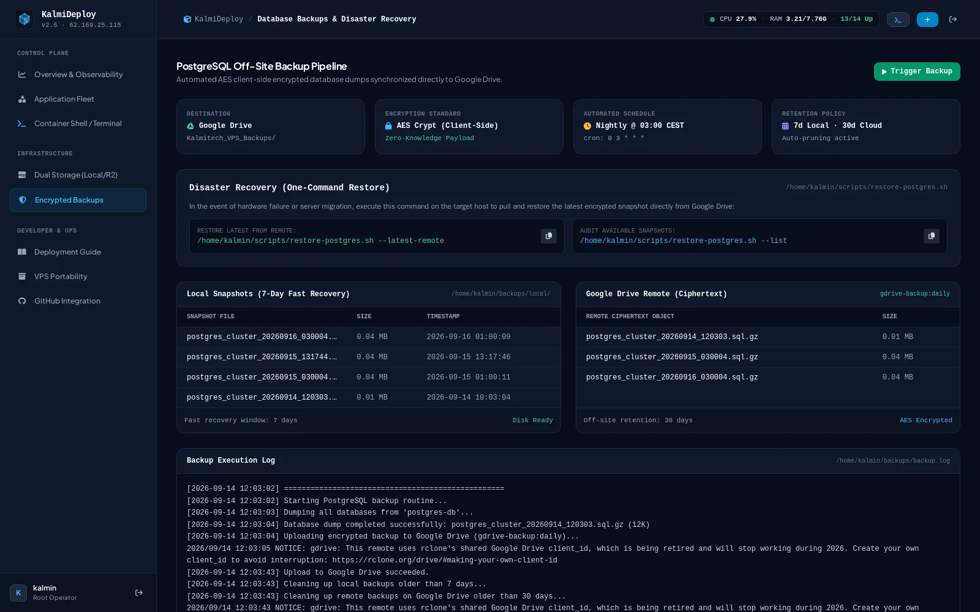The height and width of the screenshot is (612, 980).
Task: Copy the restore --latest-remote command
Action: point(549,236)
